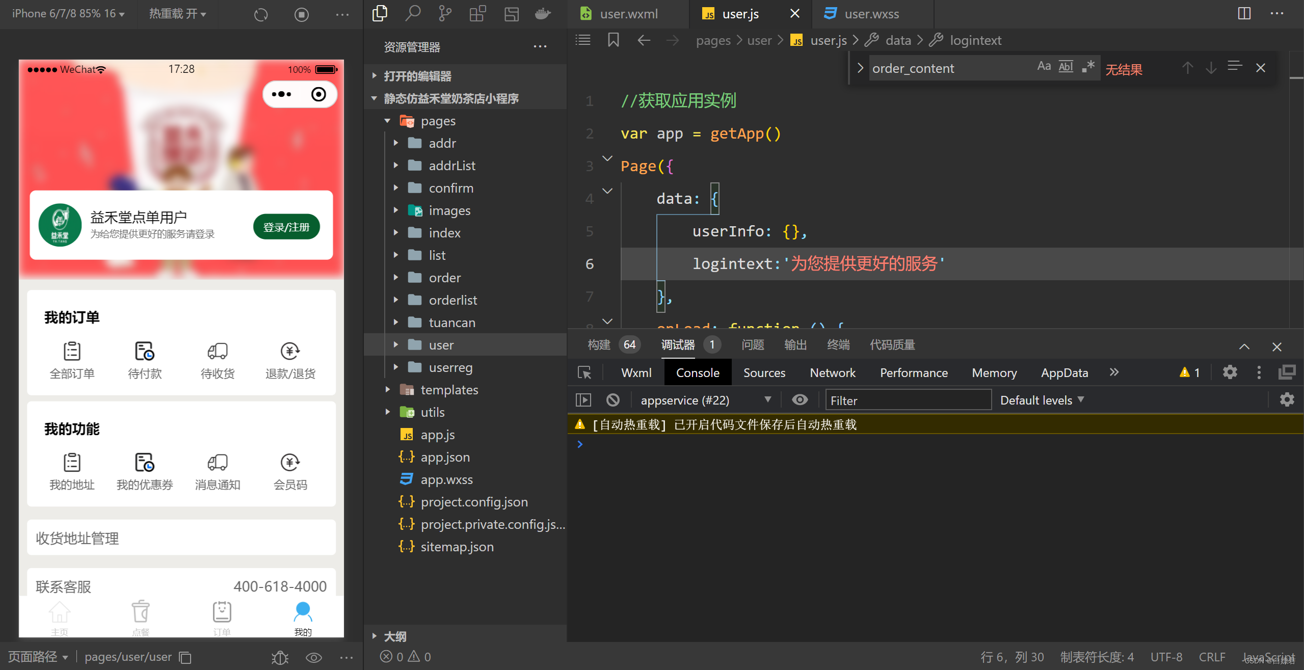
Task: Open the Source Control branch icon
Action: point(445,14)
